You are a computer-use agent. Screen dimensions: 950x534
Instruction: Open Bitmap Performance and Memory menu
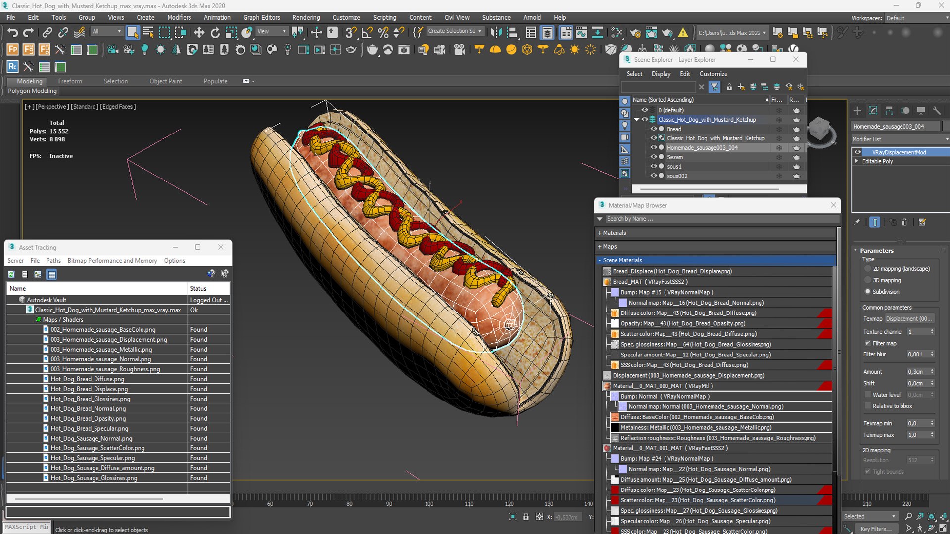(112, 261)
